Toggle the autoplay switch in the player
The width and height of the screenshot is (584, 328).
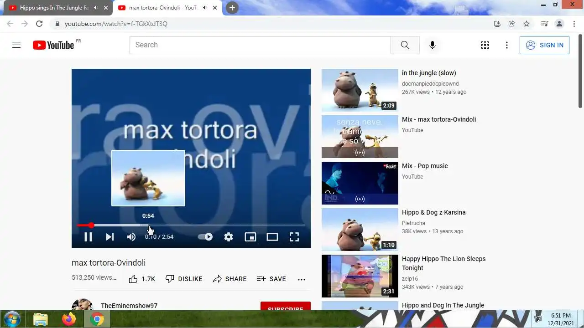pos(205,237)
